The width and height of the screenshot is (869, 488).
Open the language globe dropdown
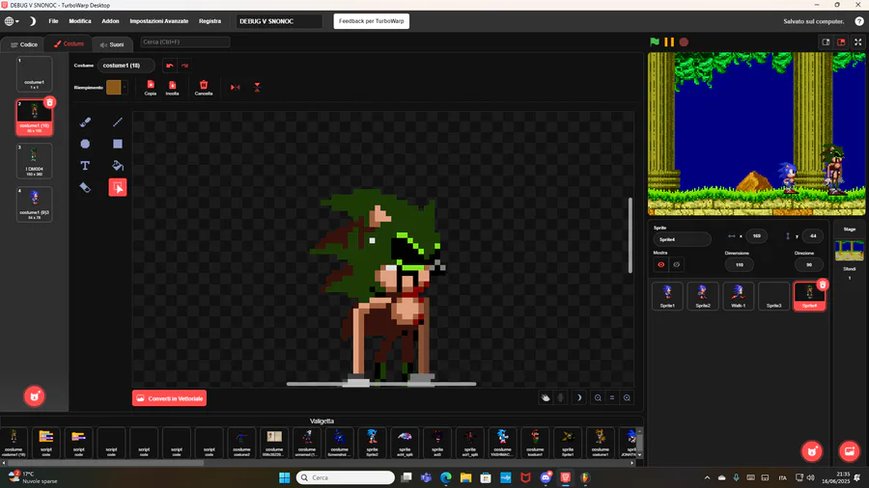pyautogui.click(x=12, y=21)
